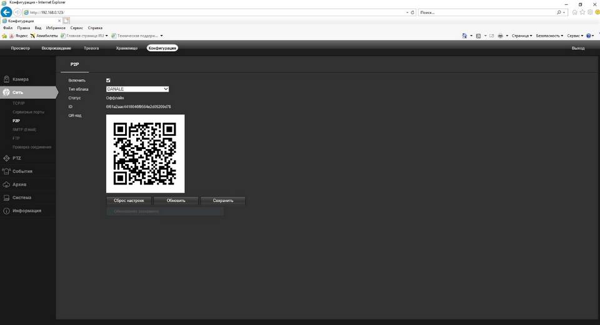Click the RSS feeds icon
The height and width of the screenshot is (325, 600).
[x=478, y=36]
